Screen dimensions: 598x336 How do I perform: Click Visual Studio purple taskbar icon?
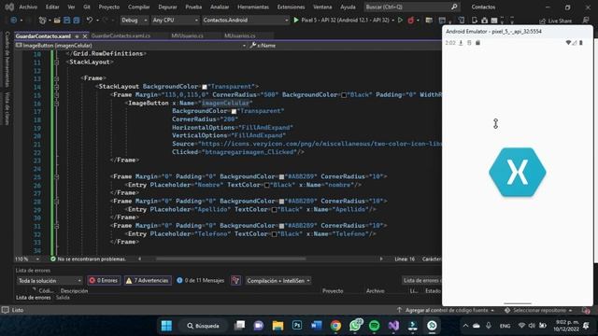(393, 326)
